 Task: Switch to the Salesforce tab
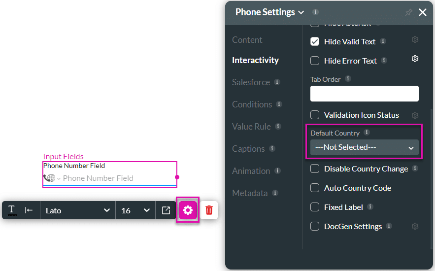point(251,82)
